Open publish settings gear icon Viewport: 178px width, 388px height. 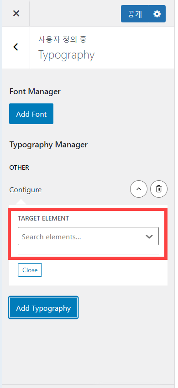tap(157, 14)
